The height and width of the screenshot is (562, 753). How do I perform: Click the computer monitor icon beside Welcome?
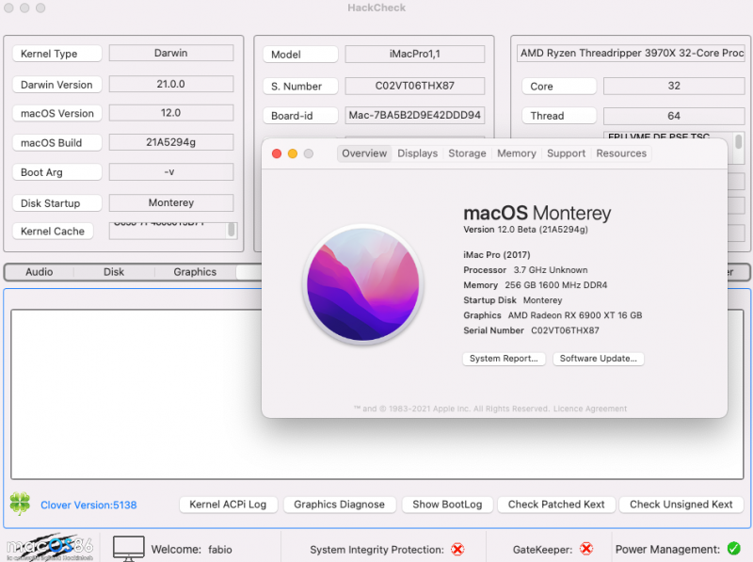coord(128,549)
